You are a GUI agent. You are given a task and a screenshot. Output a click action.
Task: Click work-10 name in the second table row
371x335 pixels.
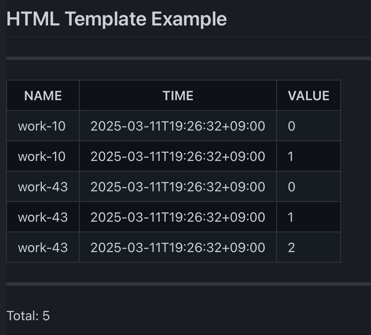[x=42, y=156]
